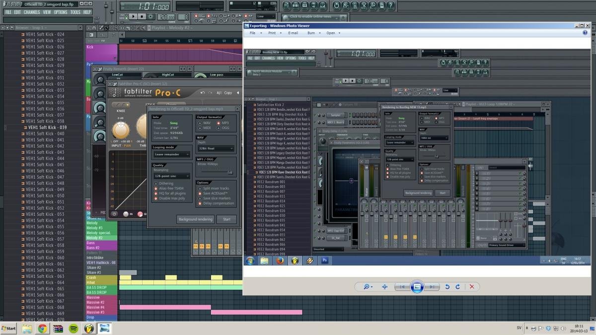The height and width of the screenshot is (335, 596).
Task: Open FL Studio's CHANNELS menu
Action: pos(32,12)
